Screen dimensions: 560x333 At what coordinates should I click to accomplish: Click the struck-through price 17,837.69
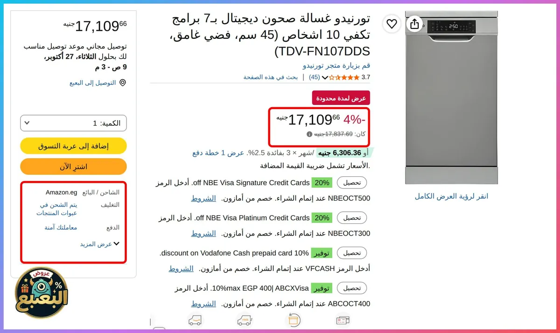333,134
